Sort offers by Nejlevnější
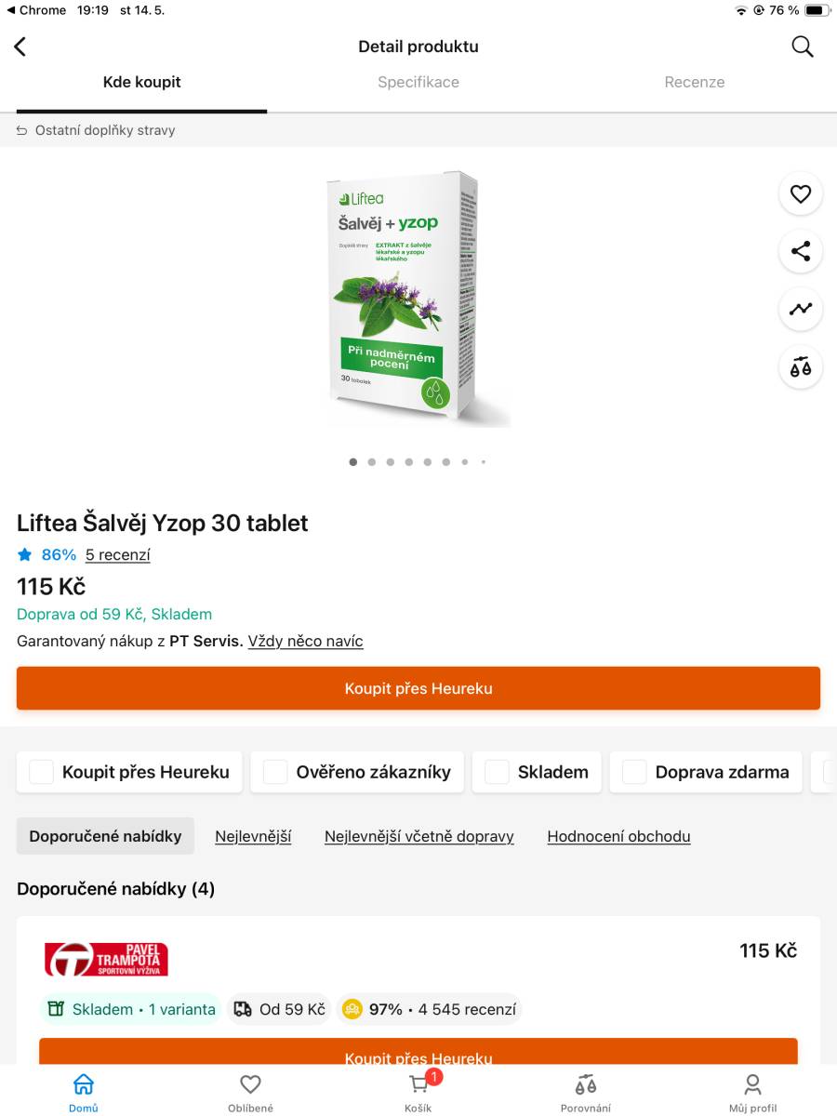This screenshot has width=837, height=1116. [253, 836]
